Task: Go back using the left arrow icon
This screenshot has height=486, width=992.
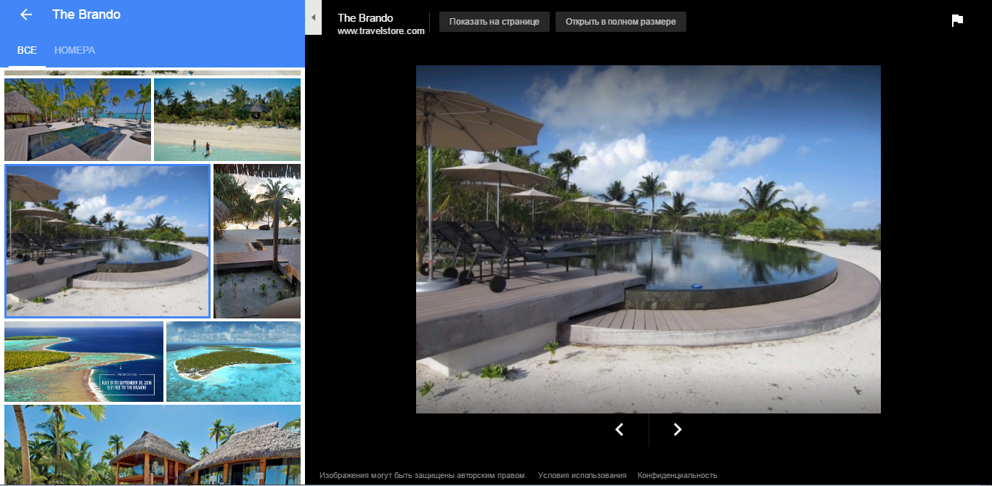Action: (26, 15)
